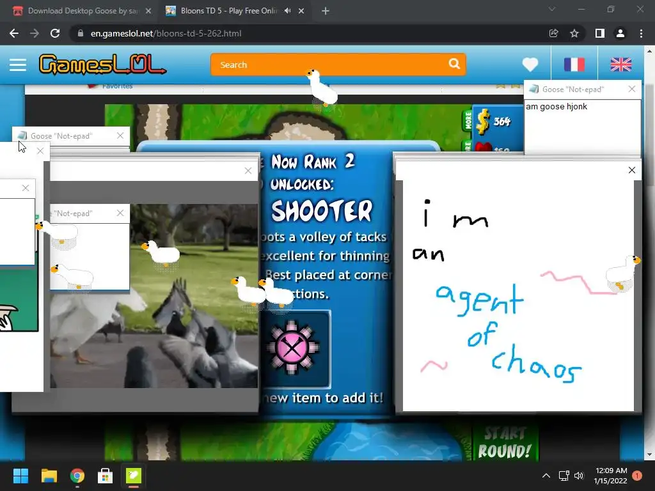Click the $364 money counter
The width and height of the screenshot is (655, 491).
point(493,121)
